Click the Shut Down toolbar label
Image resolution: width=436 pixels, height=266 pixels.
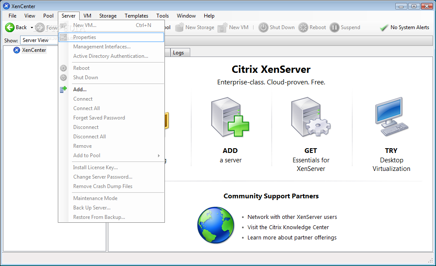tap(282, 27)
